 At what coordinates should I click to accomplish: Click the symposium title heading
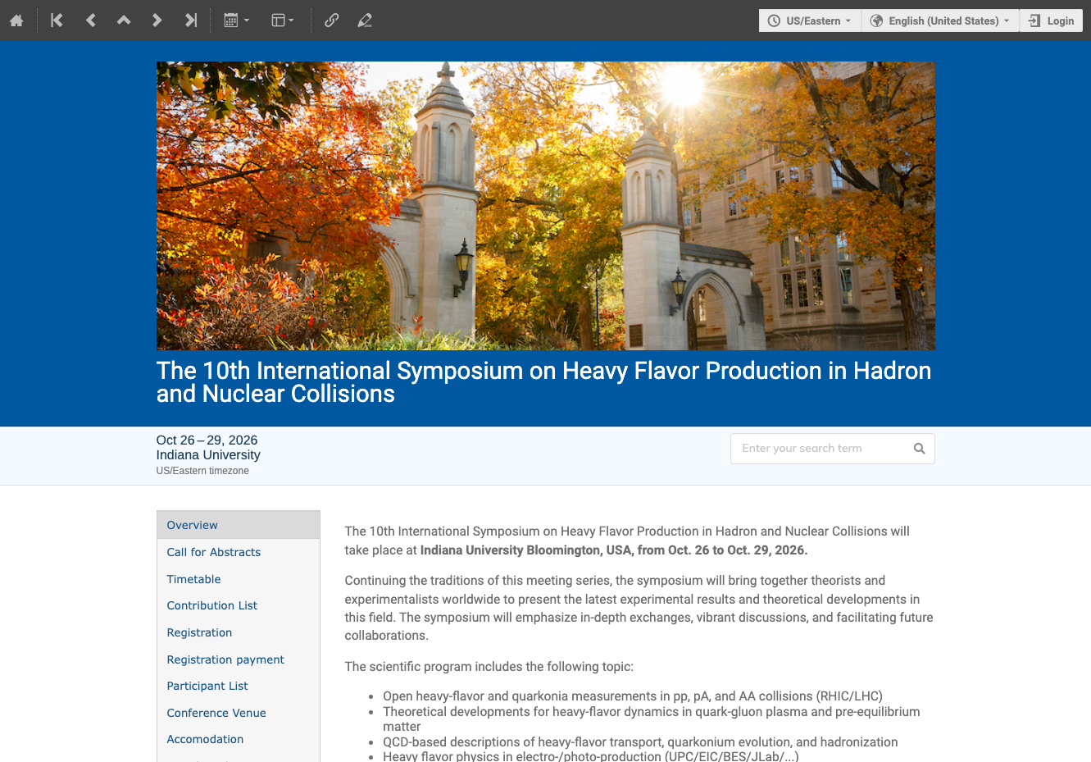pyautogui.click(x=544, y=382)
